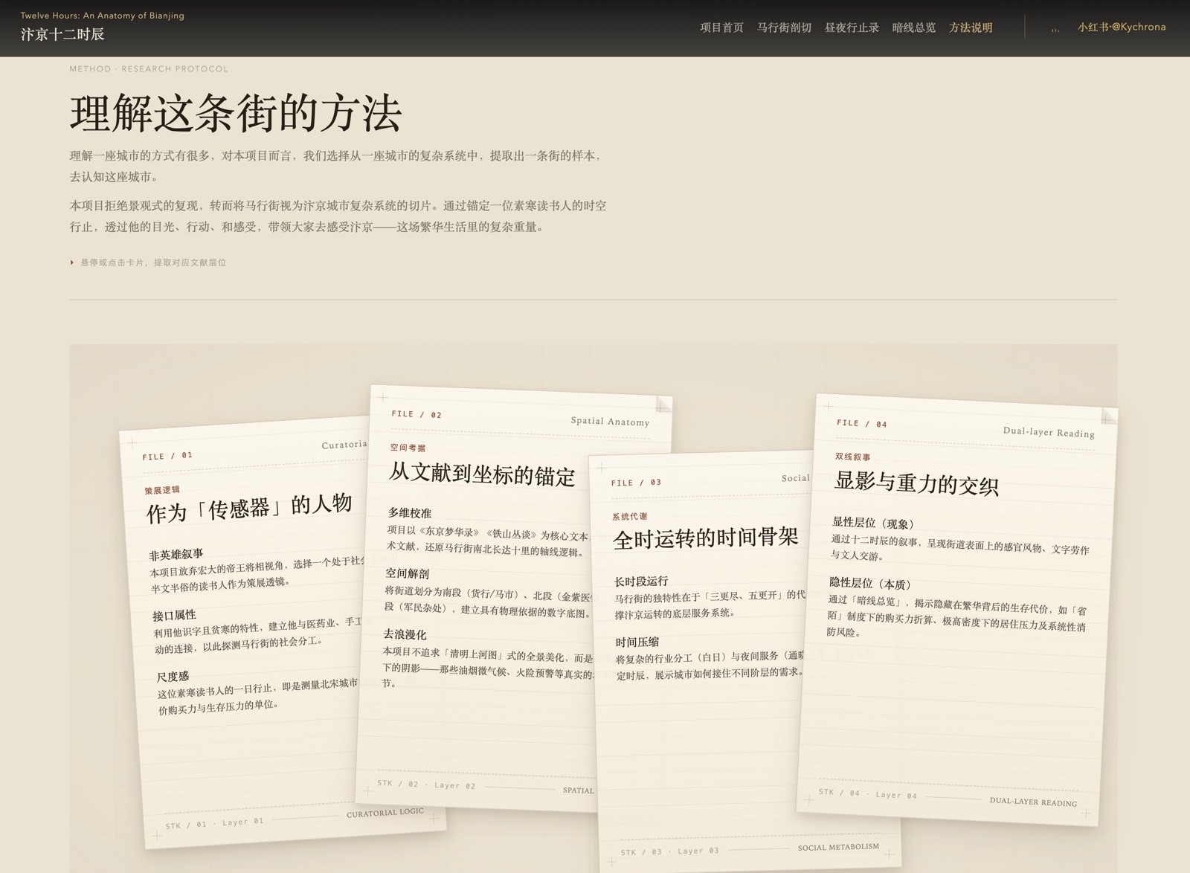
Task: Click the 显性层位（现象） subheading
Action: click(873, 524)
